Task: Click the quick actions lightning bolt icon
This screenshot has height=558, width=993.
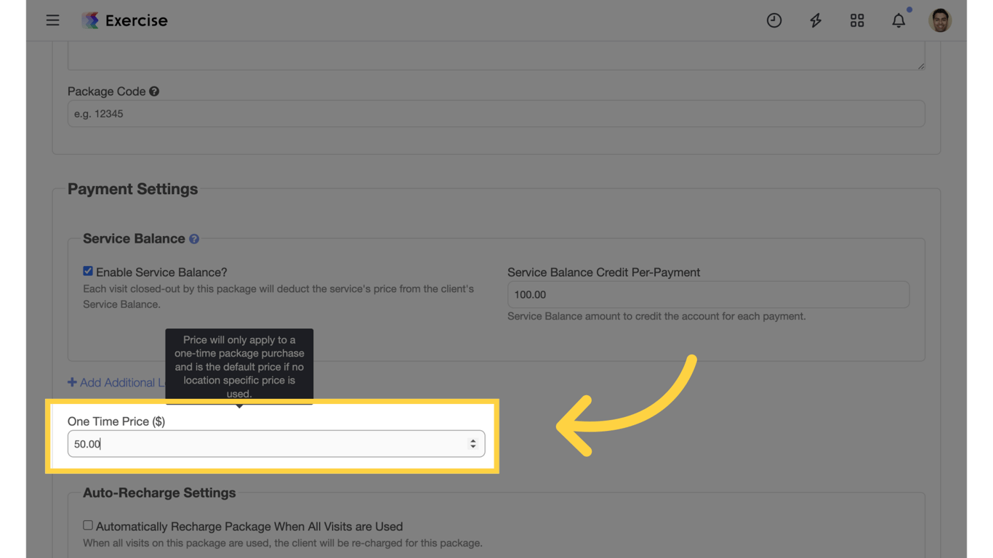Action: click(x=815, y=20)
